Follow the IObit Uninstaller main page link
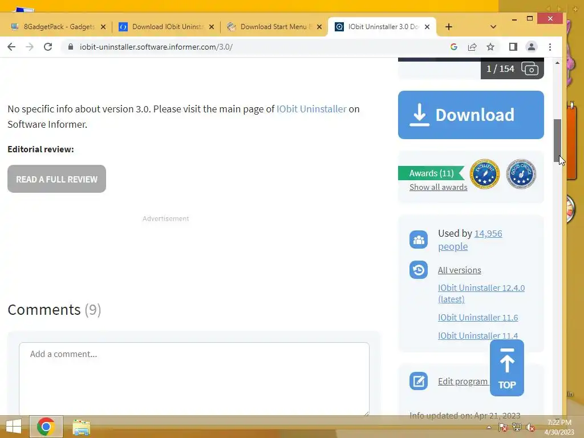The height and width of the screenshot is (438, 584). 311,109
